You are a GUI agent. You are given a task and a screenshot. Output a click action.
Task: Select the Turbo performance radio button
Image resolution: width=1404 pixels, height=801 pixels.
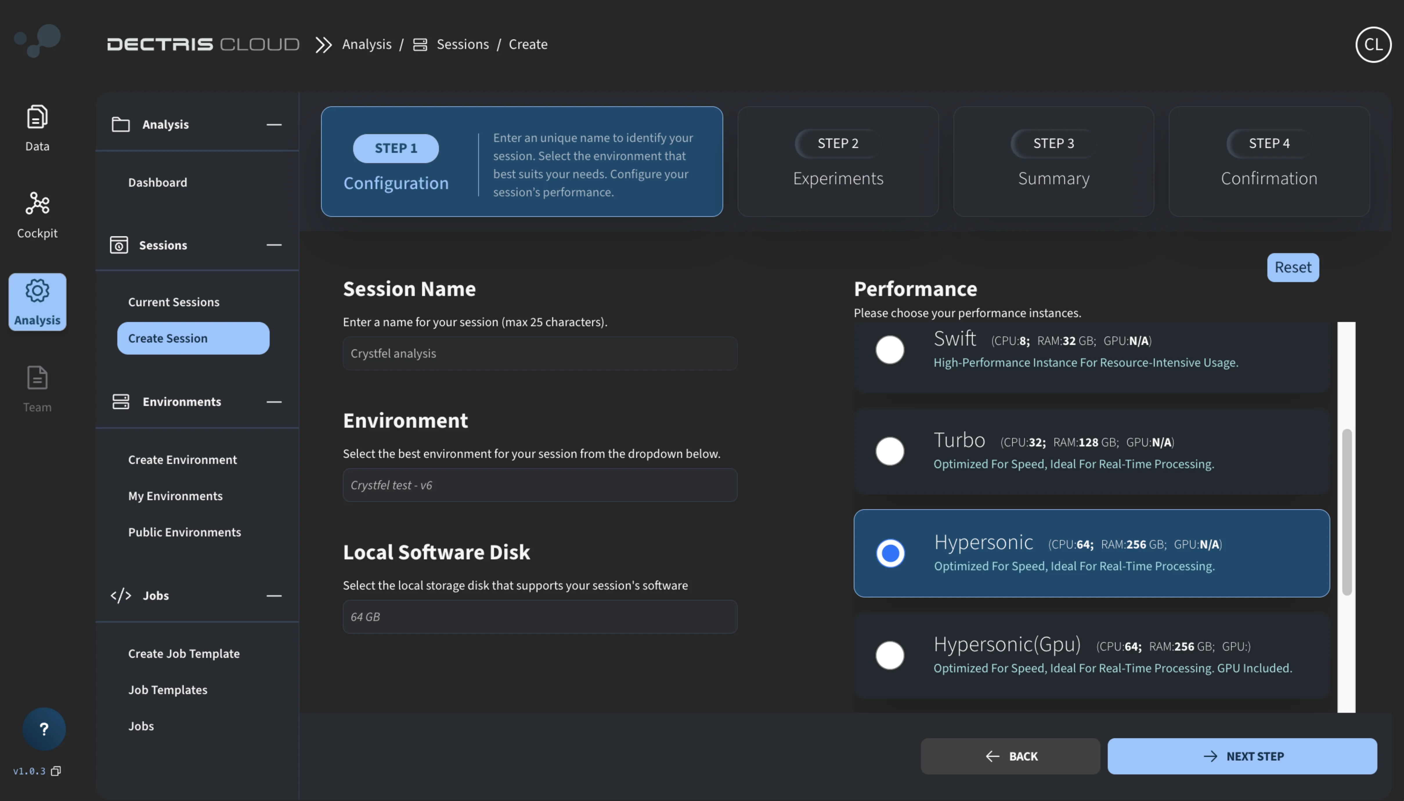pos(890,451)
